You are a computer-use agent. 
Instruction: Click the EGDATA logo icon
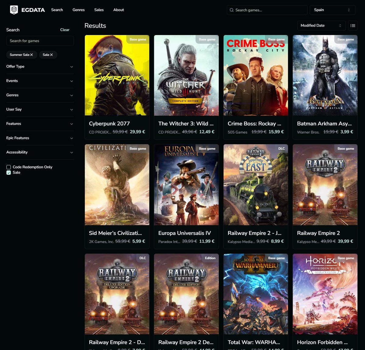click(14, 10)
